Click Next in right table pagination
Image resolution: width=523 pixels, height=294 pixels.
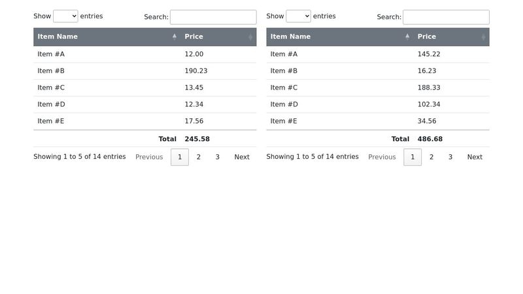[475, 157]
